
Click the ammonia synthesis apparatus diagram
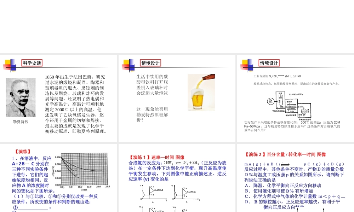[x=290, y=105]
